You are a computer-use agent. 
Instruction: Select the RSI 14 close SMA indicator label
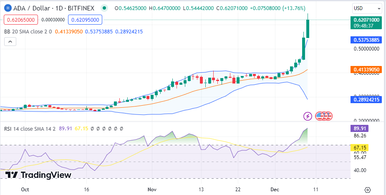pyautogui.click(x=30, y=129)
